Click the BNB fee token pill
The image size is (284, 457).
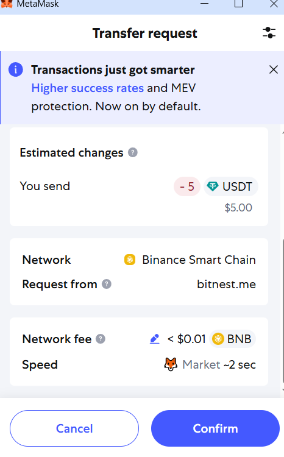232,339
